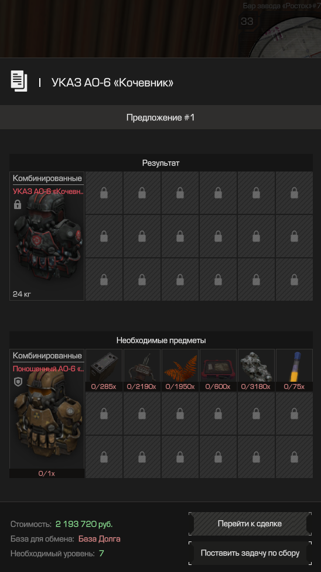This screenshot has width=321, height=572.
Task: Click the gray rock item 0/3180x
Action: (x=256, y=370)
